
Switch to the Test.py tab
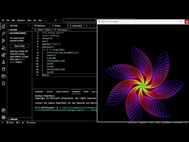(x=59, y=26)
